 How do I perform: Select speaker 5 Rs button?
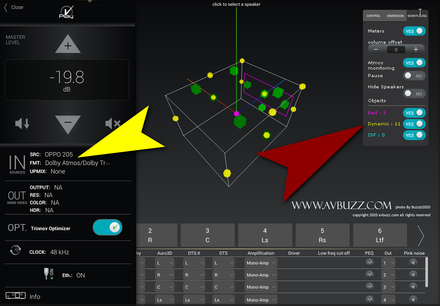click(x=322, y=235)
